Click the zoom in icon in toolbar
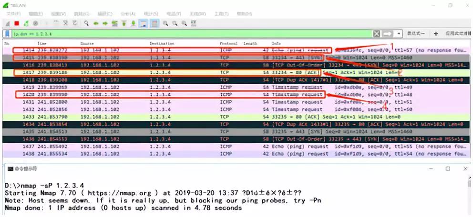 (x=165, y=23)
